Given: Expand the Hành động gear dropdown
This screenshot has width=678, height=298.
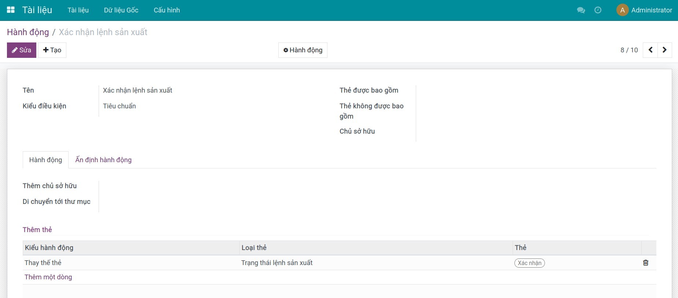Looking at the screenshot, I should click(x=303, y=50).
